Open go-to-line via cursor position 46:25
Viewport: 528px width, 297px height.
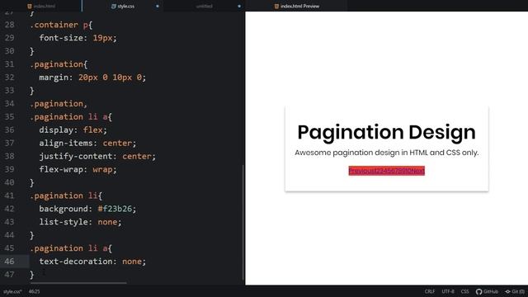point(34,291)
